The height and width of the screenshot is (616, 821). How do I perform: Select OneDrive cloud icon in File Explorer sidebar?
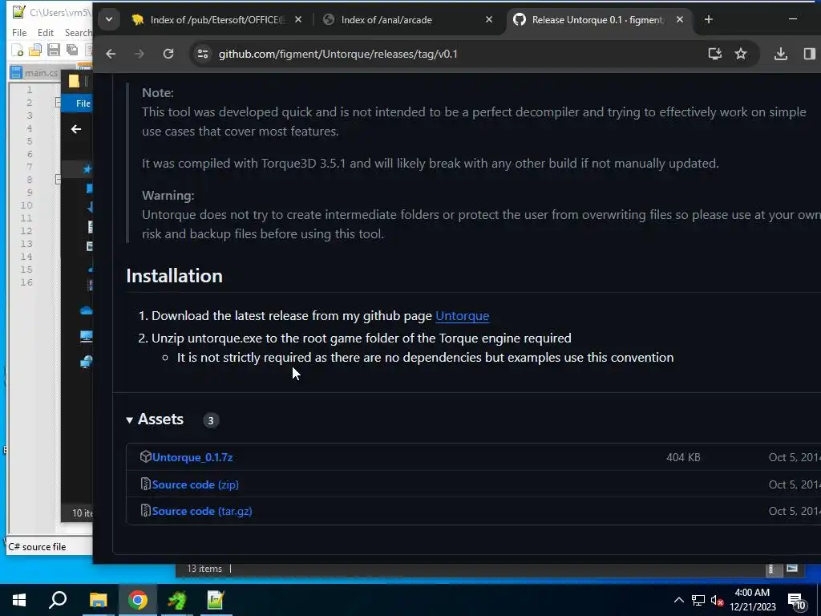[87, 310]
